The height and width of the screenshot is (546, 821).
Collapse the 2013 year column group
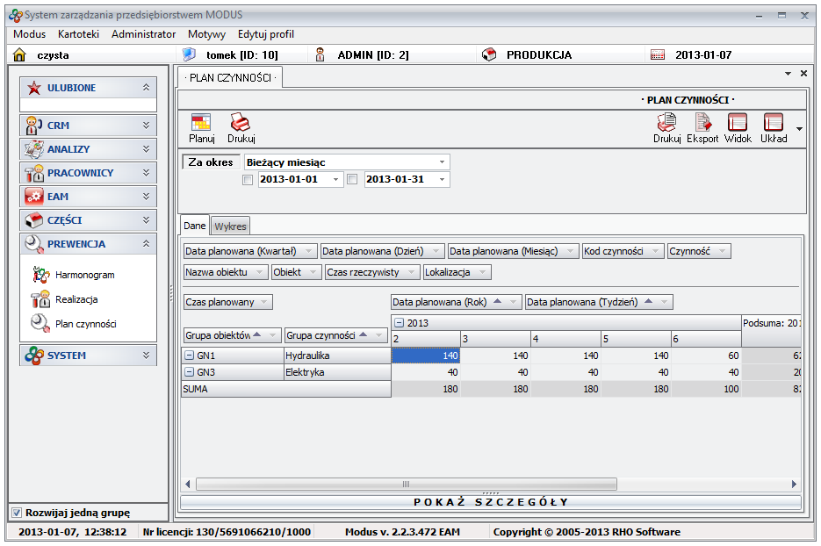click(399, 323)
